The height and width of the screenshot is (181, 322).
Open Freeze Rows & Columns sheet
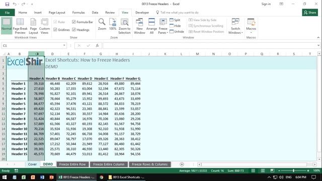[150, 164]
